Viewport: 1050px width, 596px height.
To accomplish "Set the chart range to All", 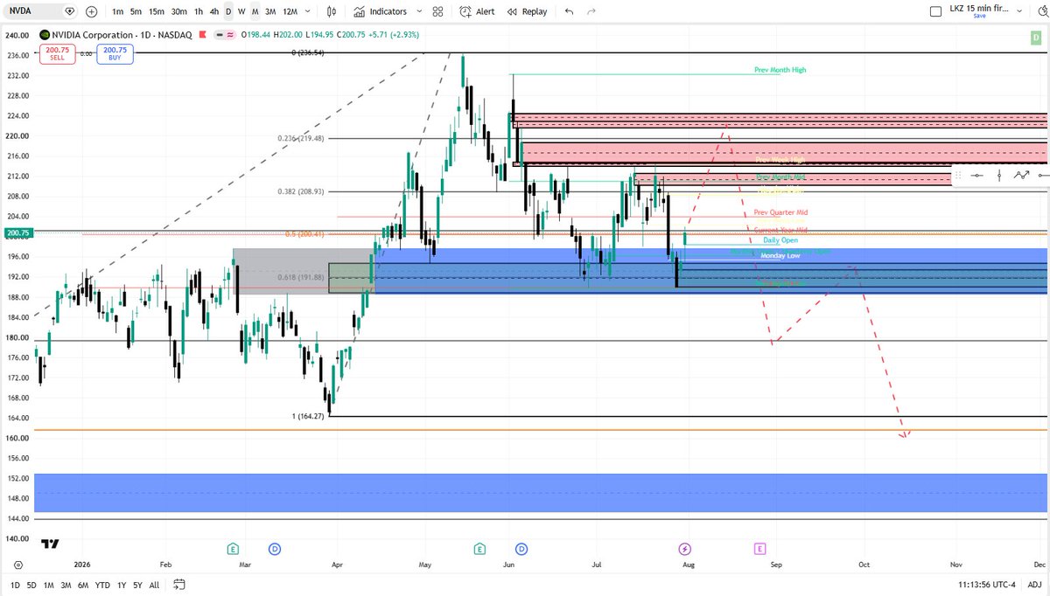I will [x=155, y=585].
